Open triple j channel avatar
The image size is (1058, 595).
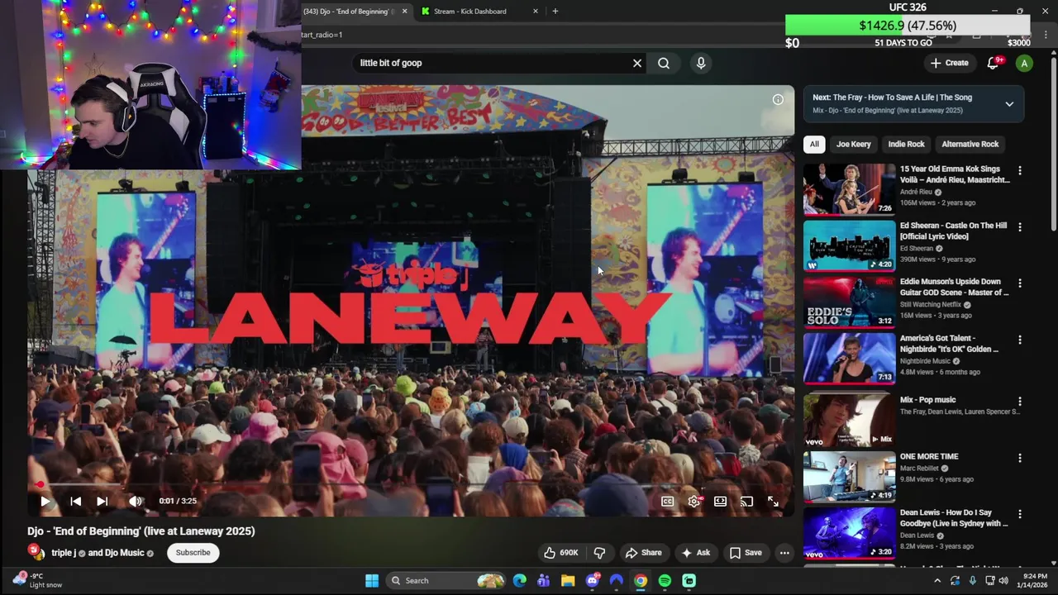coord(36,553)
